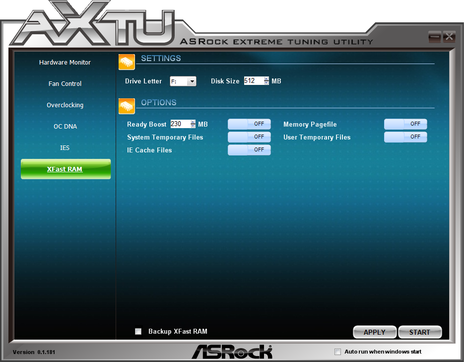
Task: Check the Backup XFast RAM box
Action: pyautogui.click(x=138, y=331)
